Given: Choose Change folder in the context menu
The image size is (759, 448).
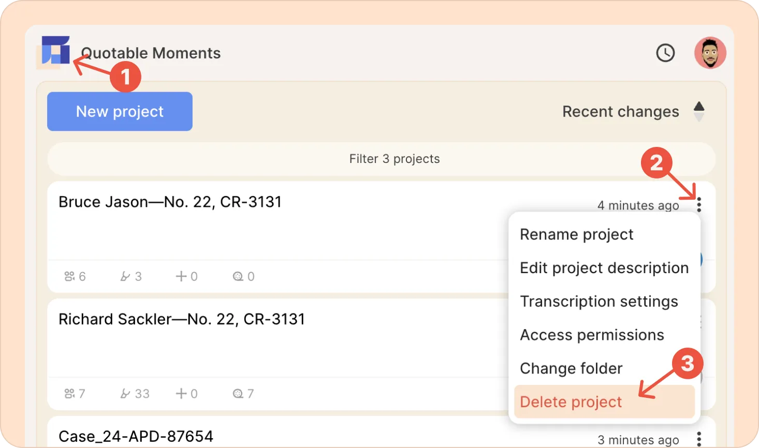Looking at the screenshot, I should pos(571,368).
